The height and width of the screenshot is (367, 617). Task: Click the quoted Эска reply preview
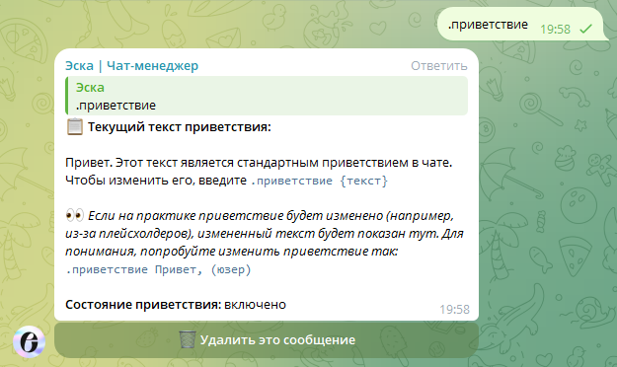[267, 96]
